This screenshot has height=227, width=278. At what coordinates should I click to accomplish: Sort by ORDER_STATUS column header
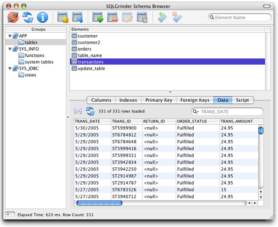click(x=198, y=121)
